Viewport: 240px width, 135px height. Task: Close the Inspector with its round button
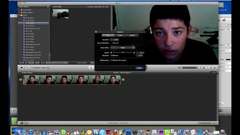(96, 32)
